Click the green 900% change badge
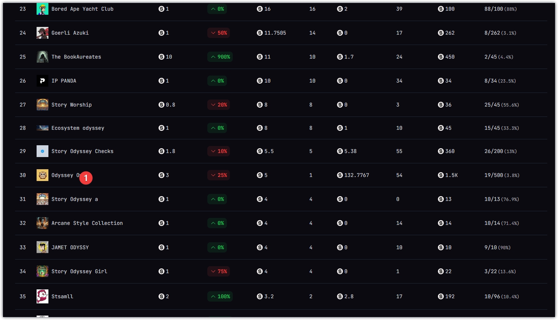The image size is (558, 320). point(220,57)
